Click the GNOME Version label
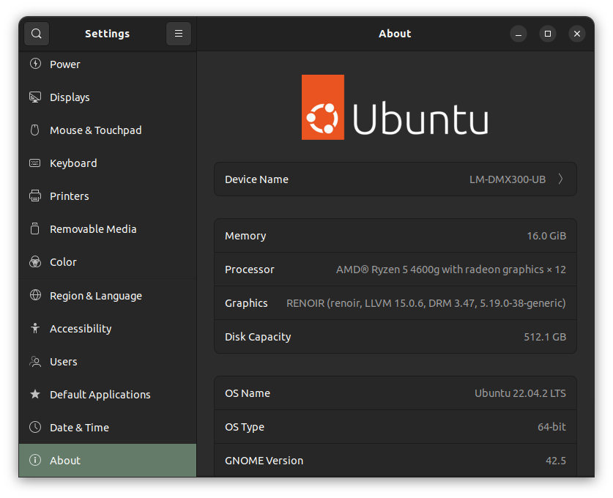The height and width of the screenshot is (498, 613). pos(264,461)
